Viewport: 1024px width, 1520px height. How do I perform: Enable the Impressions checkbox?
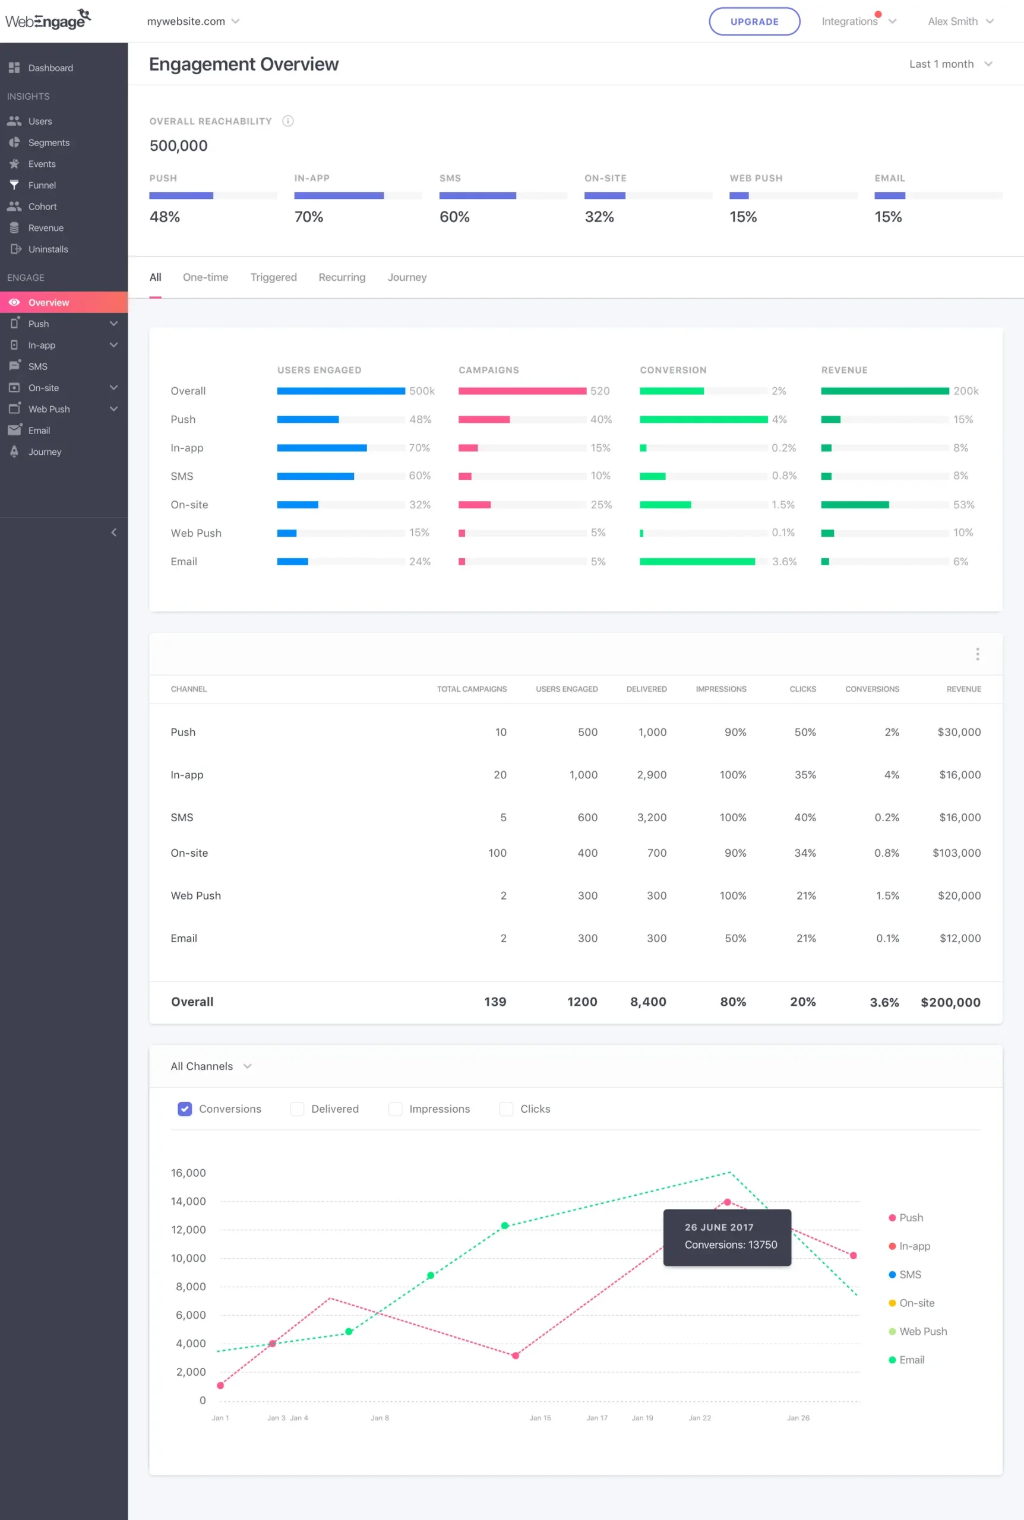pos(395,1109)
